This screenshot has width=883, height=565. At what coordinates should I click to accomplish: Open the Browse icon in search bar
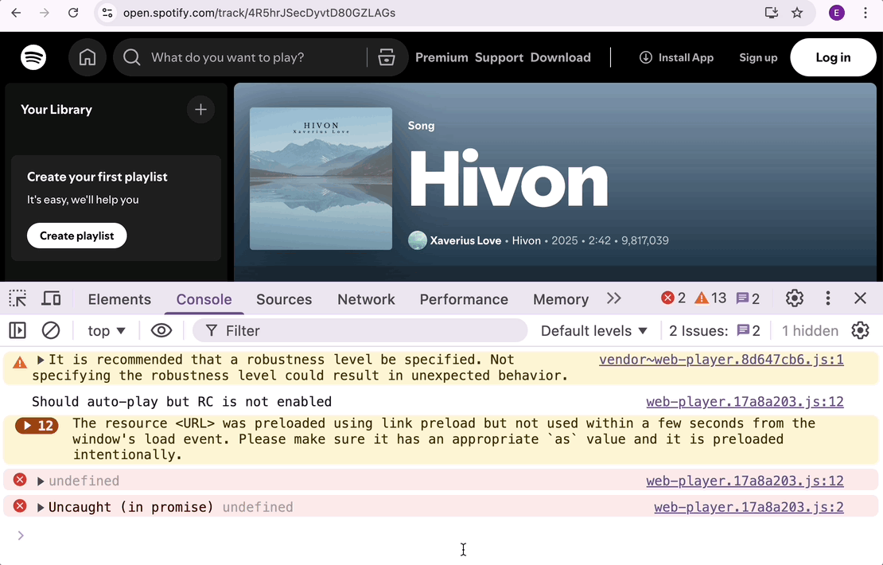(387, 57)
